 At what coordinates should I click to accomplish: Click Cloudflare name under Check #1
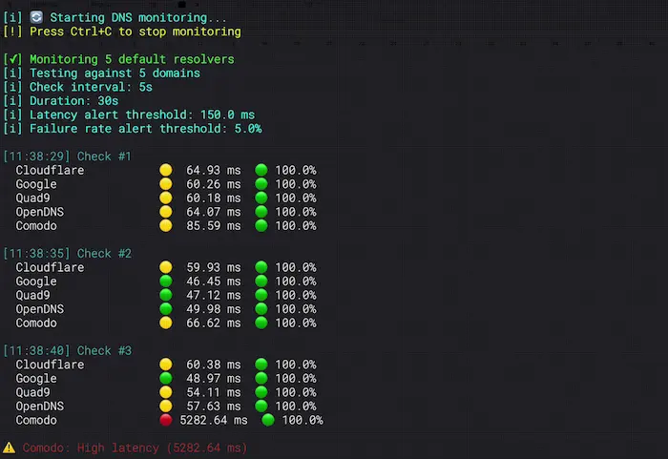coord(50,170)
